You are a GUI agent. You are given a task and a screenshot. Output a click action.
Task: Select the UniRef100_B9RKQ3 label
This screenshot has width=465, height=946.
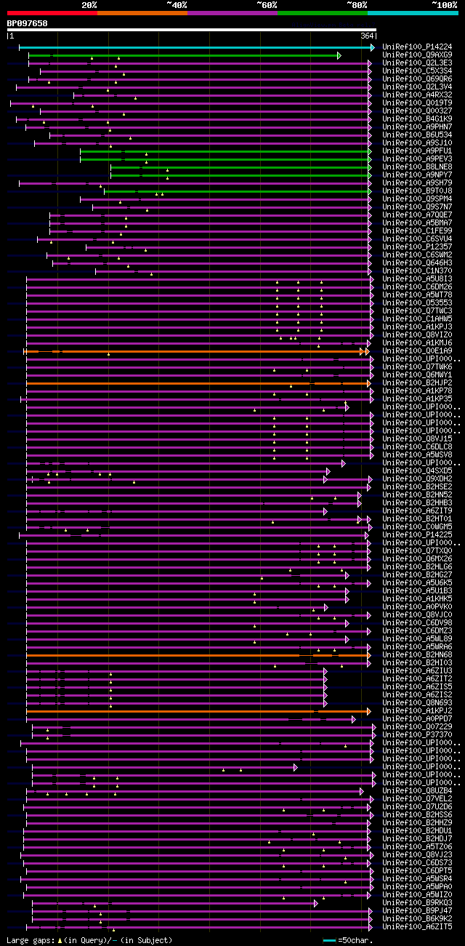[417, 903]
